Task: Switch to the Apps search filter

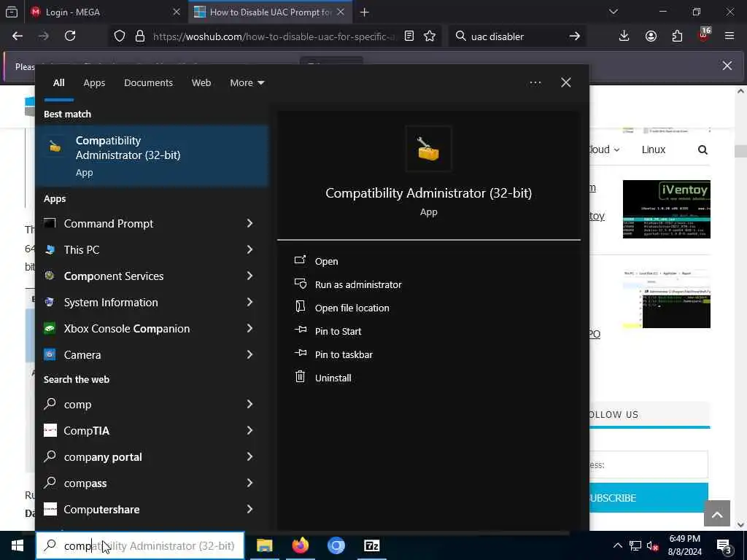Action: (x=94, y=83)
